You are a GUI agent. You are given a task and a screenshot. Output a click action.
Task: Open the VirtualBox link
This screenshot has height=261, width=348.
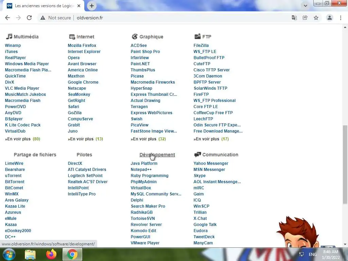[x=141, y=188]
